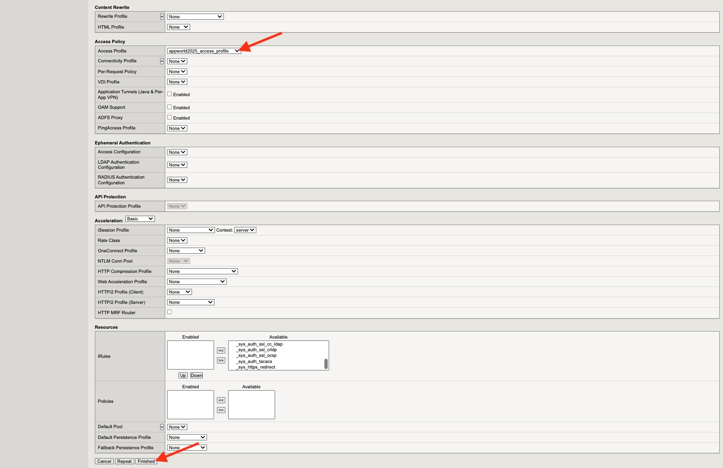Open the HTML Profile dropdown
This screenshot has width=723, height=468.
coord(178,27)
